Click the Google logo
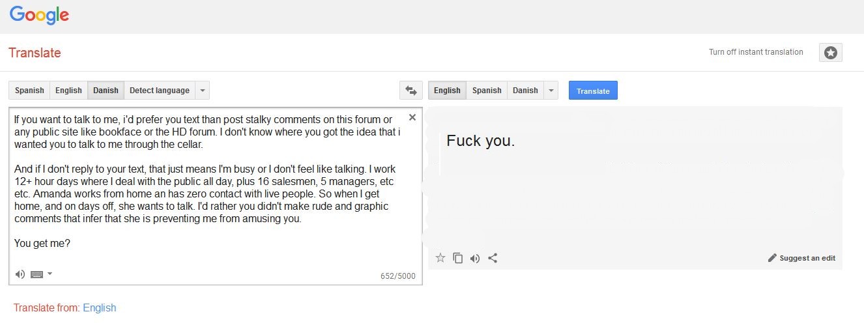 (39, 16)
